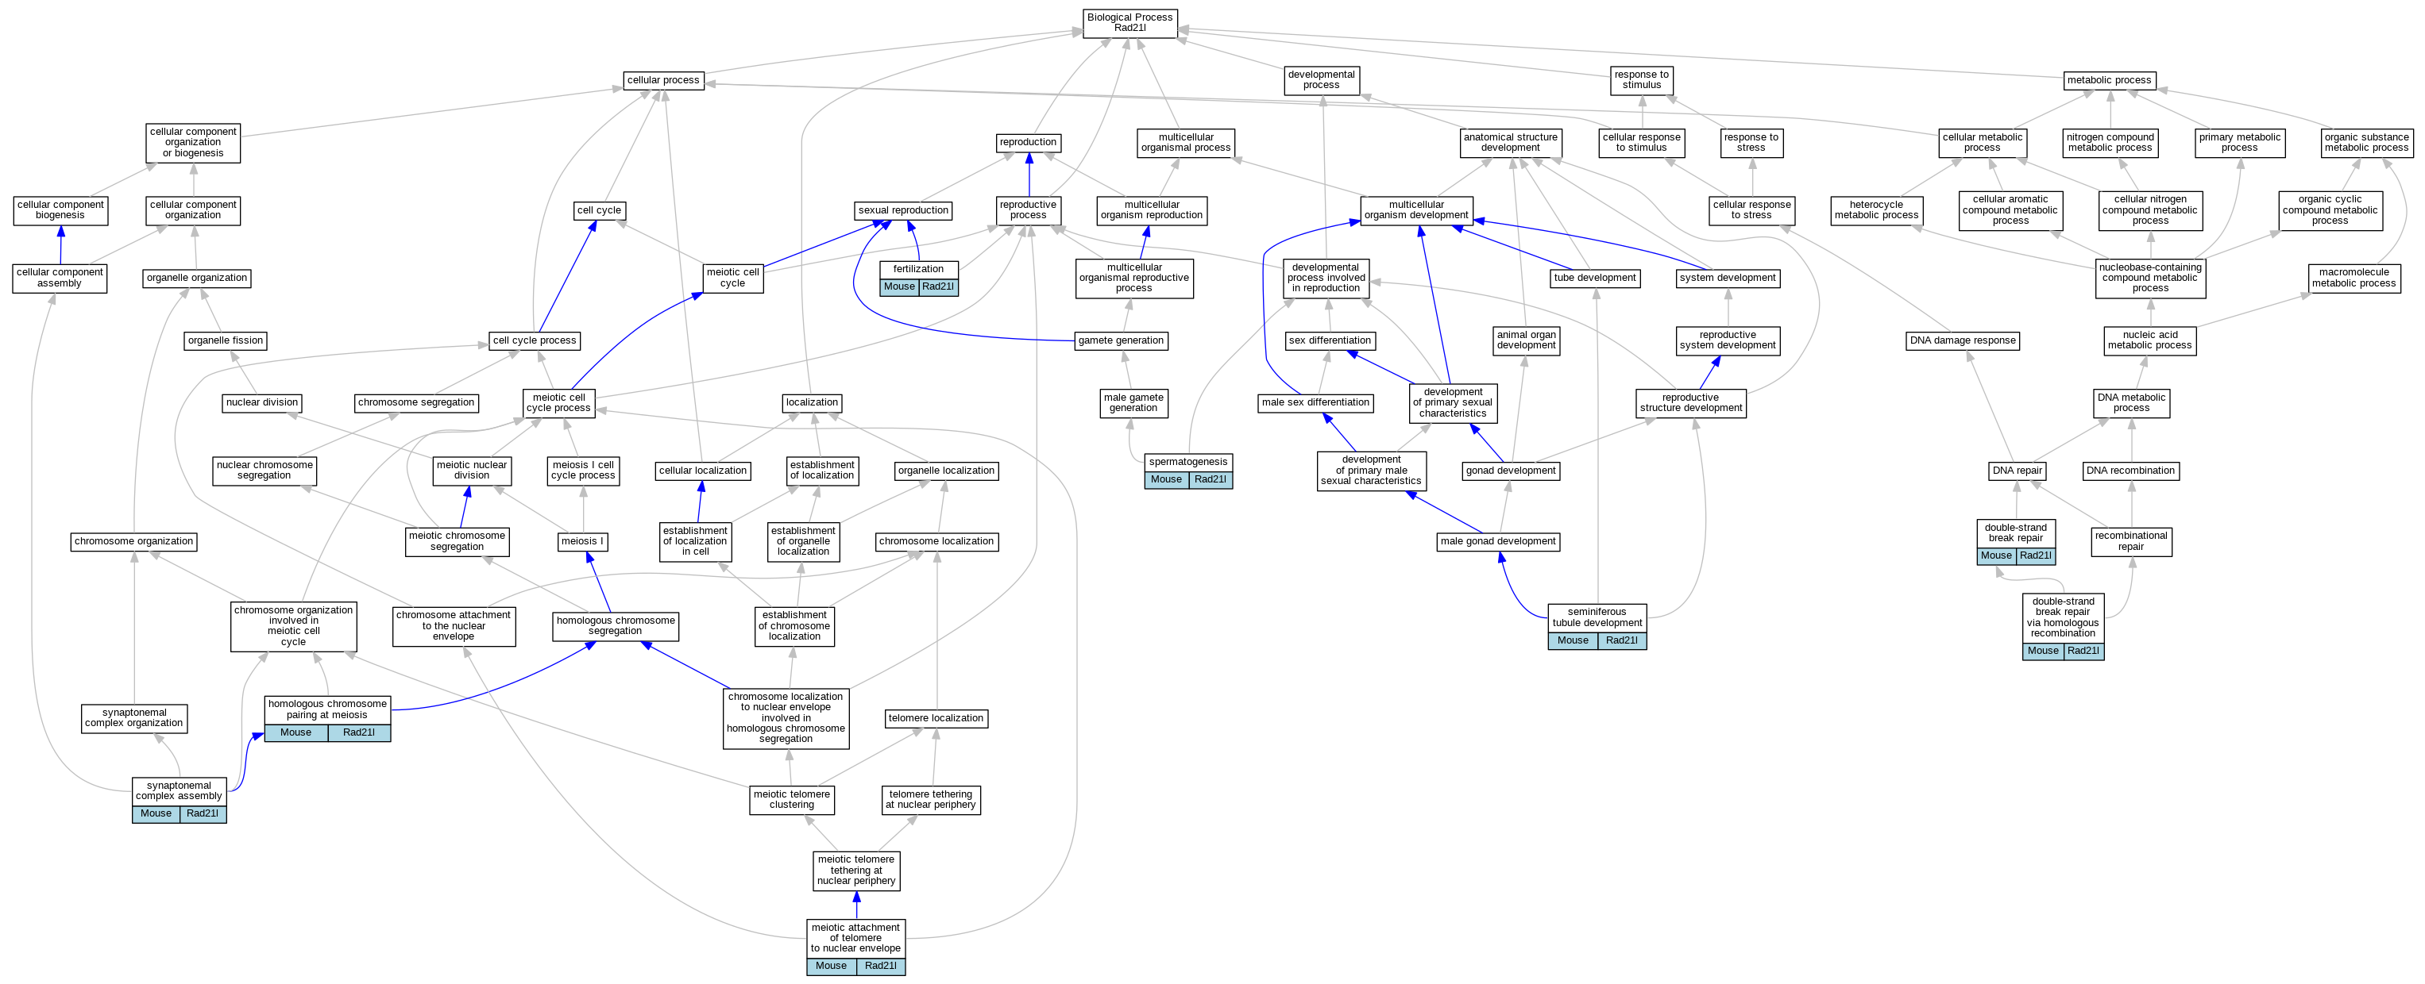
Task: Open the double-strand break repair node
Action: [2015, 533]
